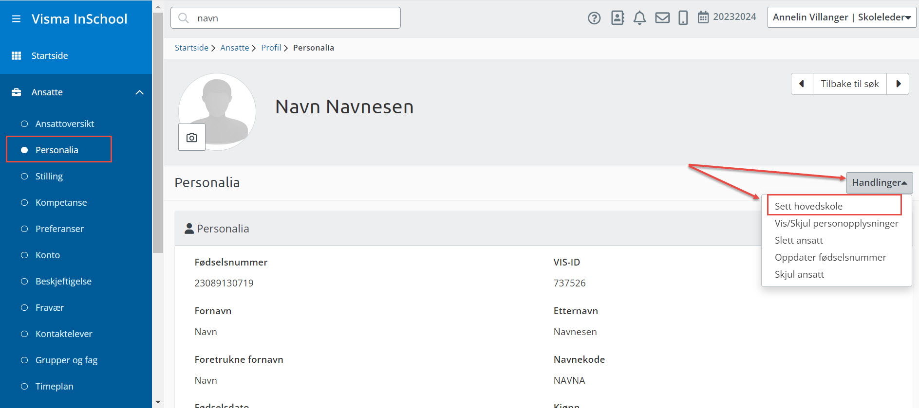Go to Ansatte via breadcrumb

(x=234, y=48)
